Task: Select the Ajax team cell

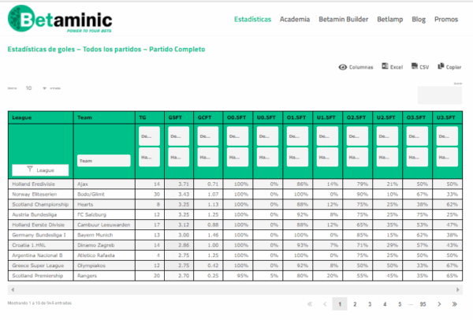Action: (x=104, y=184)
